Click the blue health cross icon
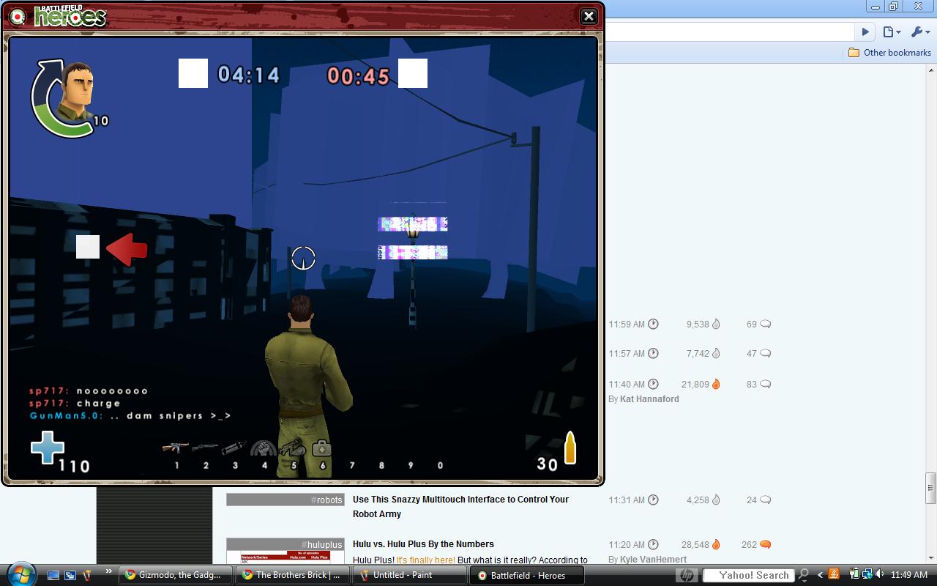 (x=47, y=448)
